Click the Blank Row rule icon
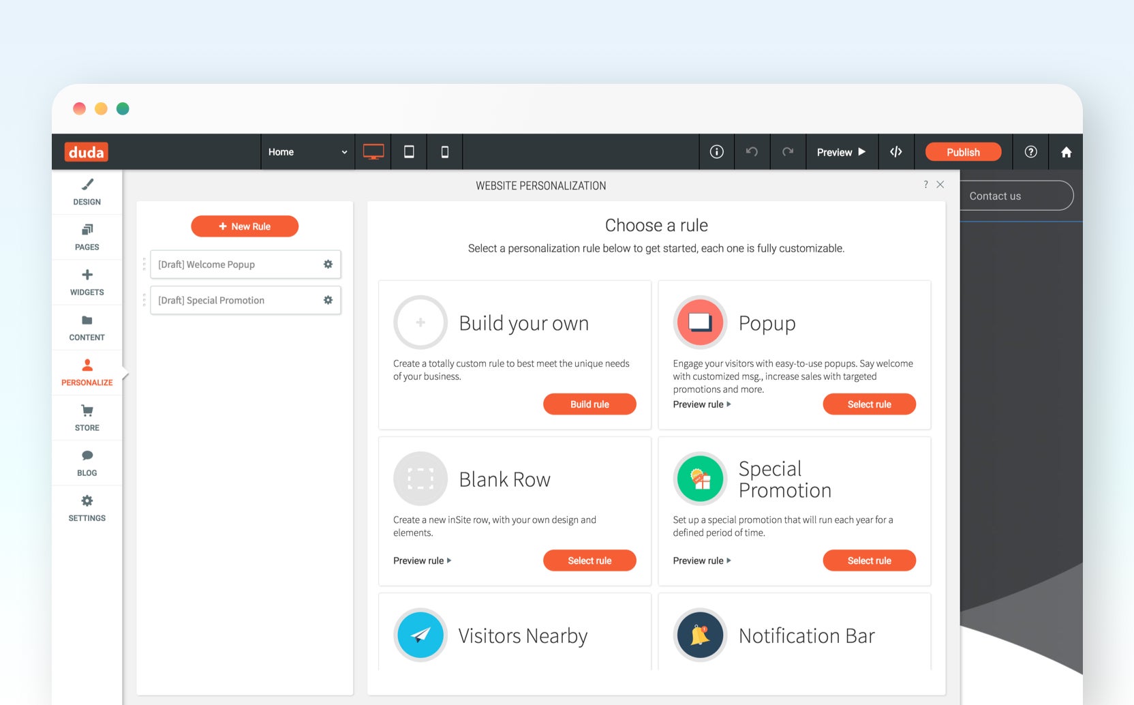Image resolution: width=1134 pixels, height=705 pixels. pos(420,479)
